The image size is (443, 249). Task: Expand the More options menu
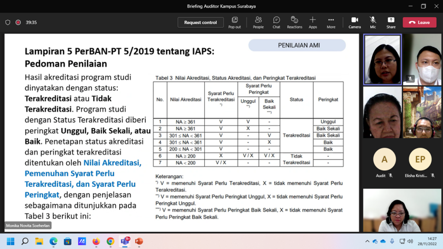331,22
